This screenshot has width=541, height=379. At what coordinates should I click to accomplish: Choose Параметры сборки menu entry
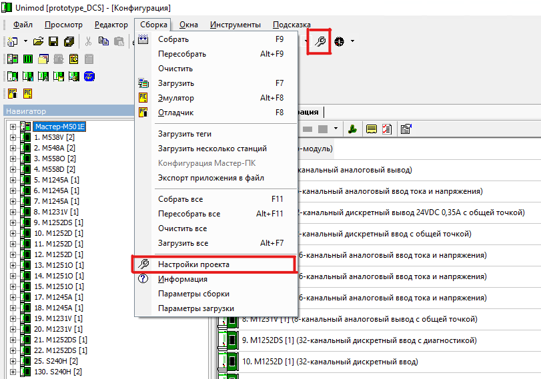[216, 294]
